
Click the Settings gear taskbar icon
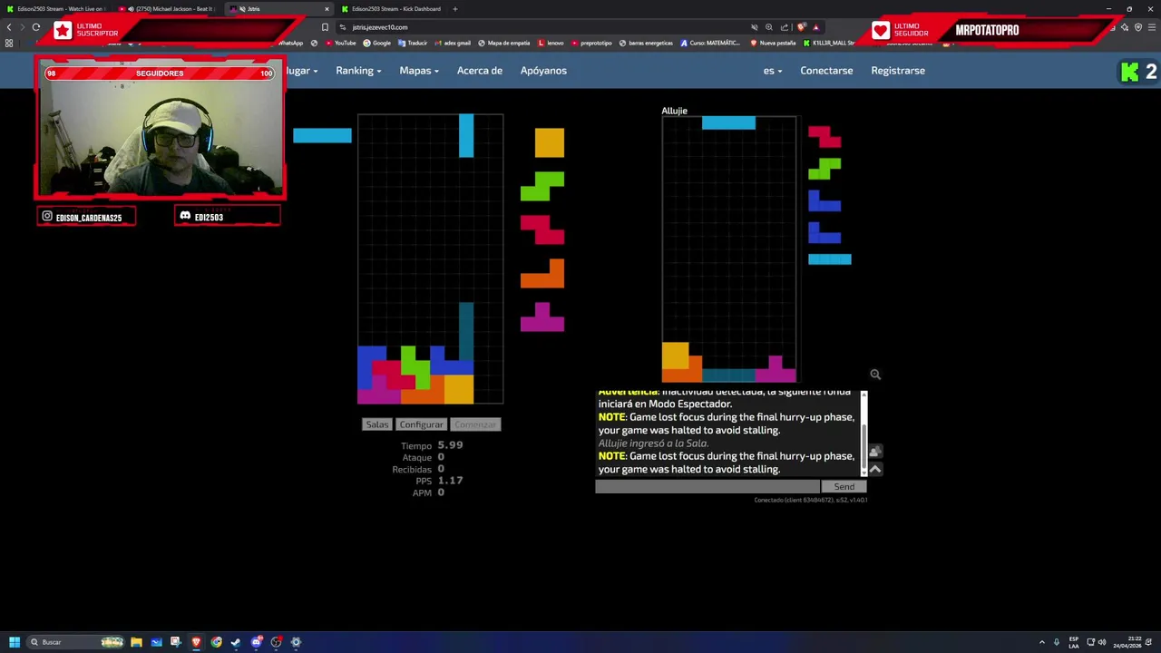[x=296, y=642]
